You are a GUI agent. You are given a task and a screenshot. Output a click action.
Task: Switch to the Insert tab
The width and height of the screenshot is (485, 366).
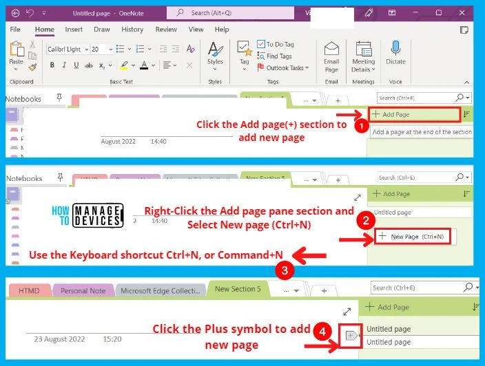(74, 30)
